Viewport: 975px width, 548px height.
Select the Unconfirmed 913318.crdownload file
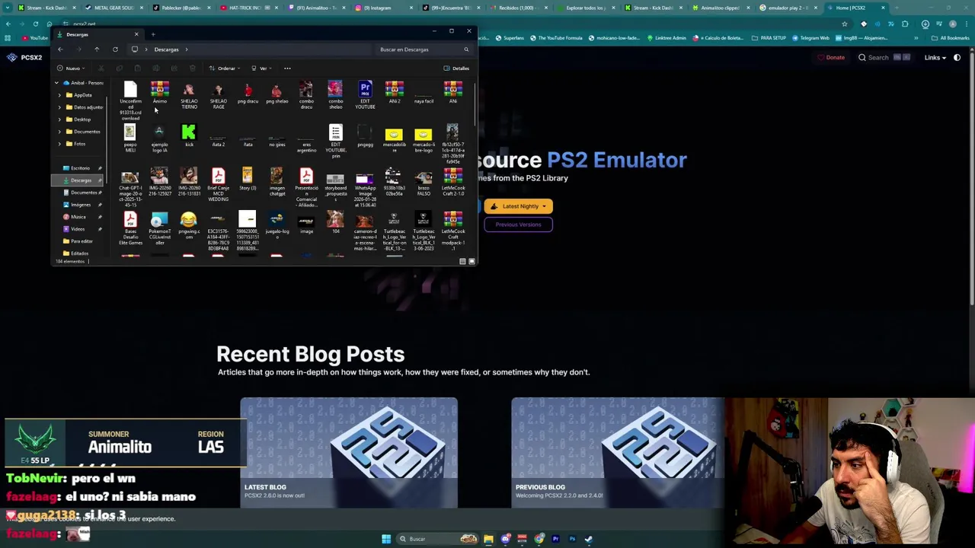pyautogui.click(x=130, y=102)
